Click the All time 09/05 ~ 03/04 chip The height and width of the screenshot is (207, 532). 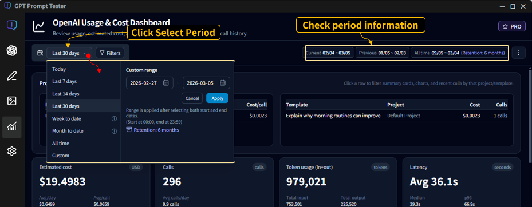pyautogui.click(x=459, y=53)
